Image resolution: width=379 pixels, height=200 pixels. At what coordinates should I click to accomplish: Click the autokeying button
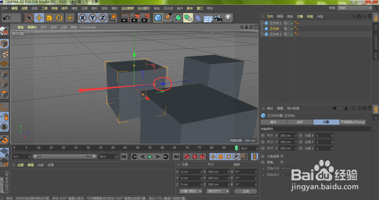(194, 157)
